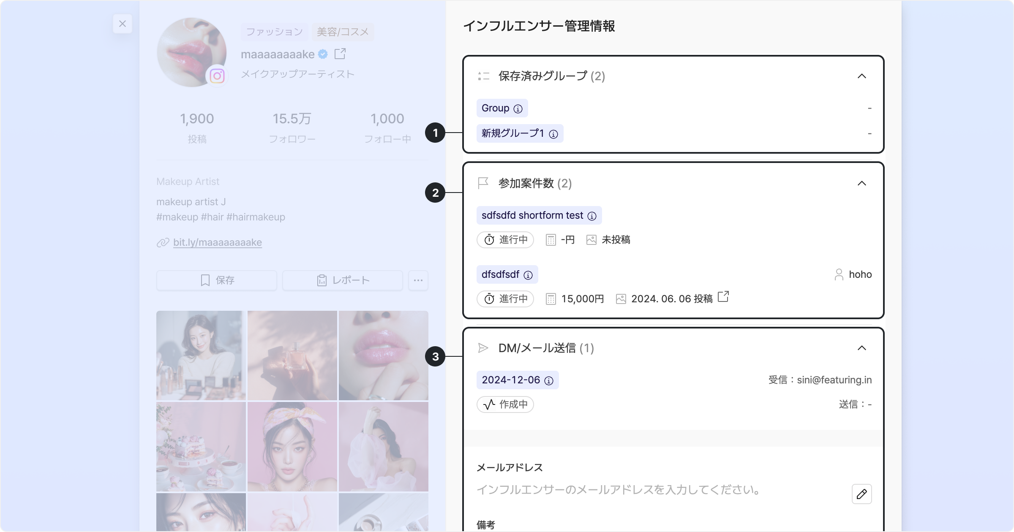Screen dimensions: 1014x532
Task: Click info icon on sdfsdfd shortform test
Action: pyautogui.click(x=592, y=216)
